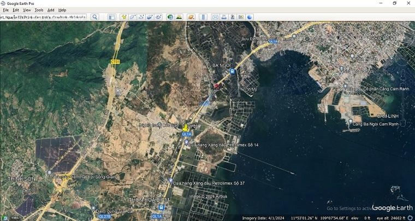415x221 pixels.
Task: Select the Add Polygon tool
Action: [x=133, y=17]
